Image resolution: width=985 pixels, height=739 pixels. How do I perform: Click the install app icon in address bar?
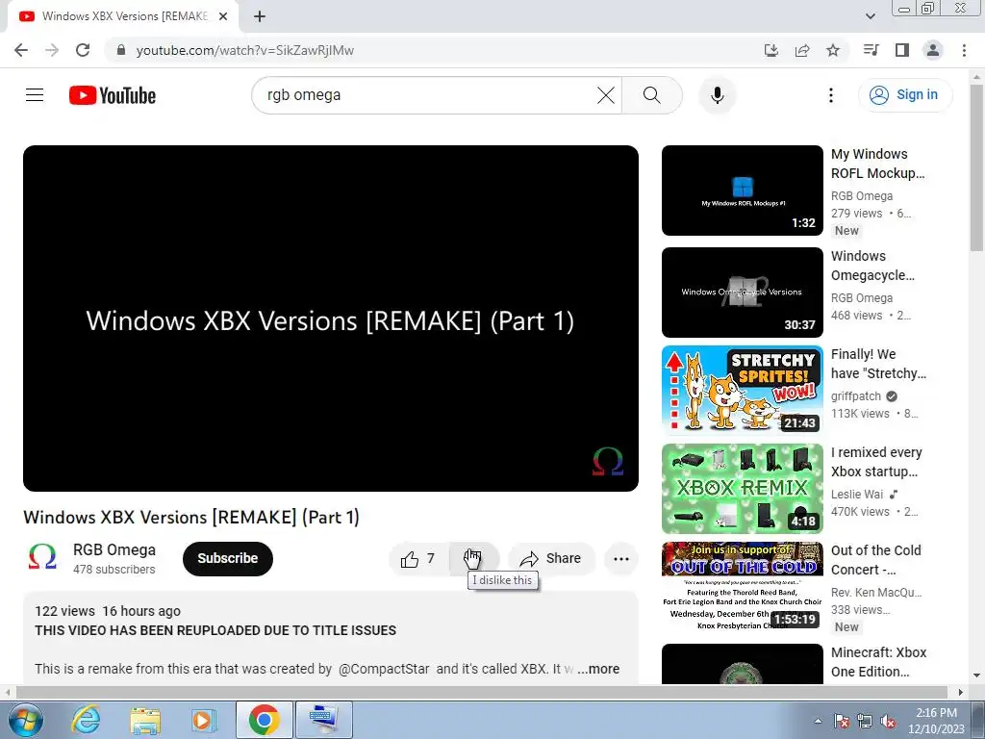click(770, 50)
